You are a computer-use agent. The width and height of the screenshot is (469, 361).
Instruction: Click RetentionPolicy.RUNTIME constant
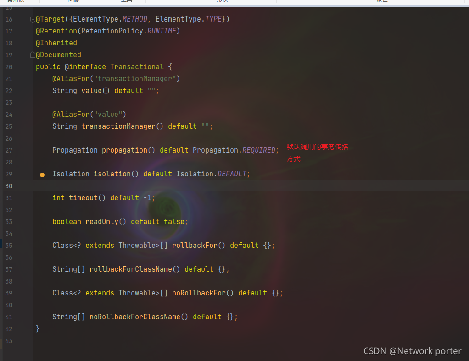coord(128,31)
